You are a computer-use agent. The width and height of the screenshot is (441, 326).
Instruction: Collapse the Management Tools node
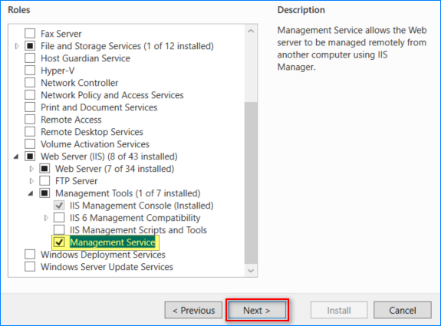pos(31,193)
